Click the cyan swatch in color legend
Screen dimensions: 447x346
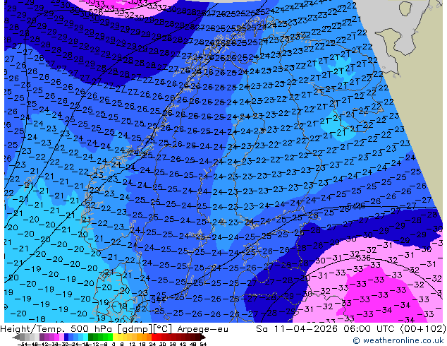click(x=86, y=337)
